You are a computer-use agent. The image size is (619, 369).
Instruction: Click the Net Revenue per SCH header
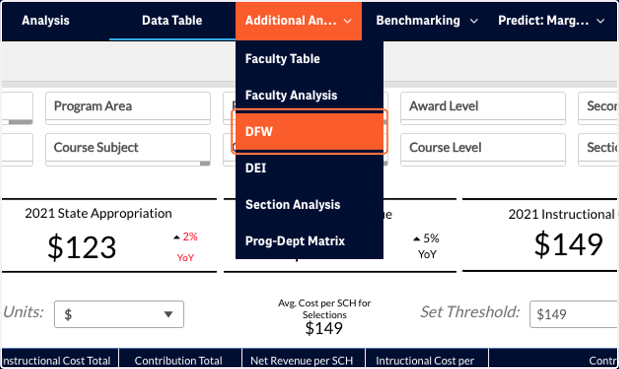[302, 361]
